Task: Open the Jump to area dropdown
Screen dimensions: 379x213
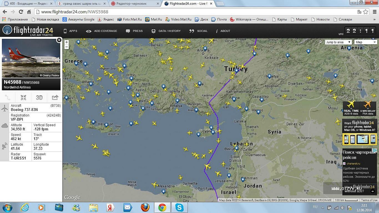Action: click(x=338, y=42)
